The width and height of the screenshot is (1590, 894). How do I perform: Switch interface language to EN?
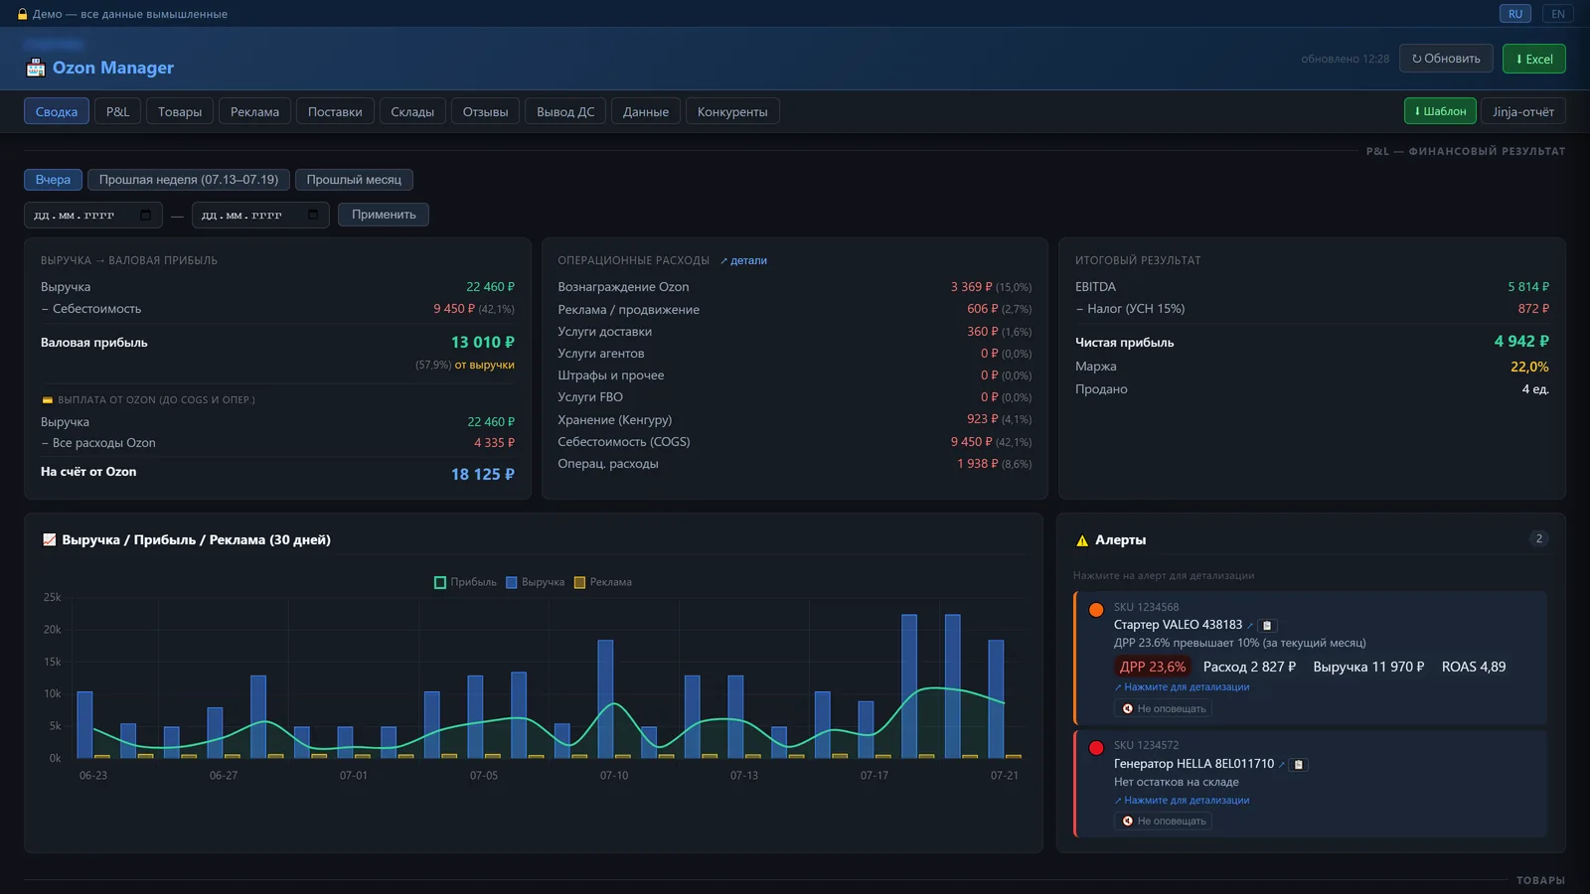tap(1558, 14)
